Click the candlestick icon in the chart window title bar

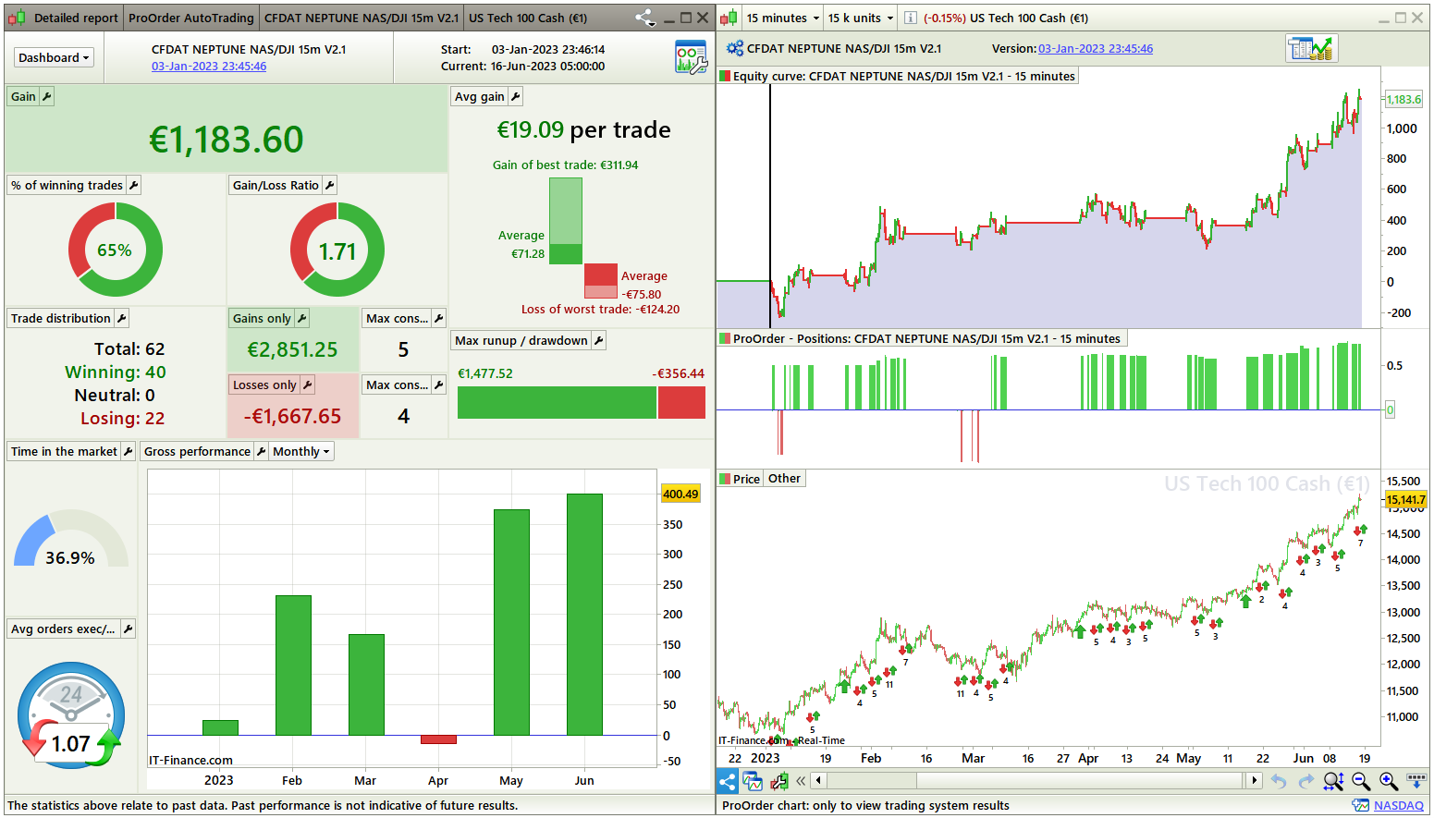(x=729, y=18)
